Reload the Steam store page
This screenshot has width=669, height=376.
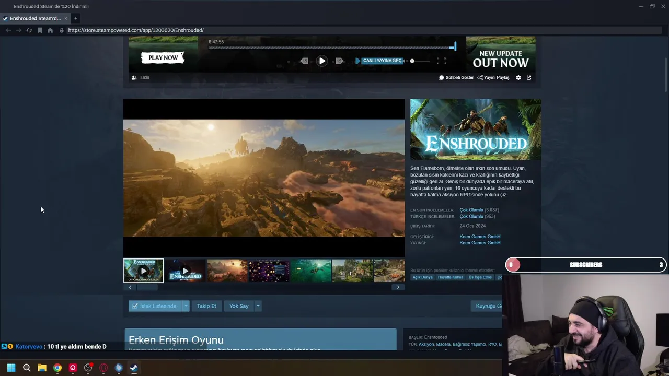[29, 30]
